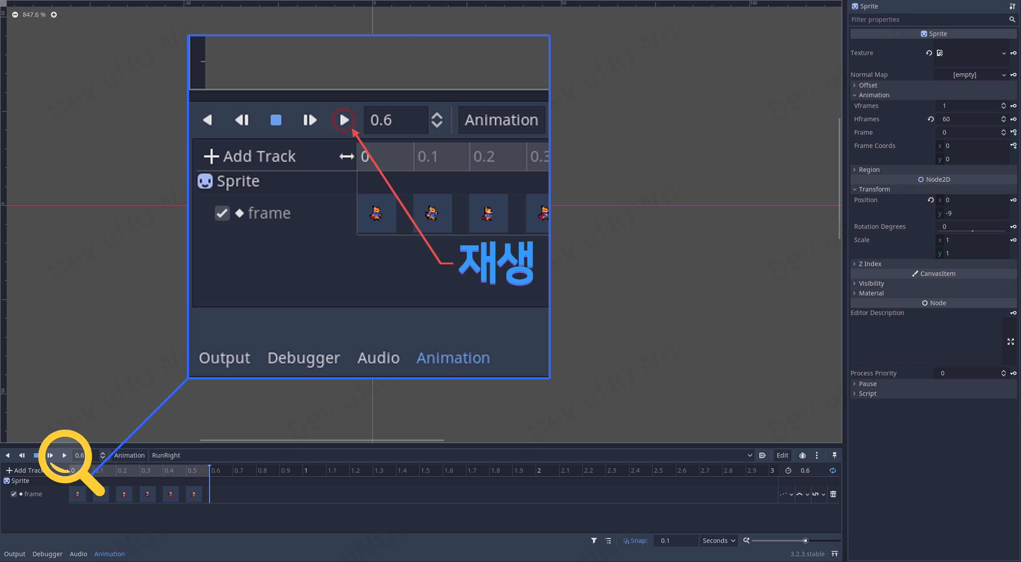Screen dimensions: 1021x562
Task: Delete the frame track with trash icon
Action: [x=833, y=494]
